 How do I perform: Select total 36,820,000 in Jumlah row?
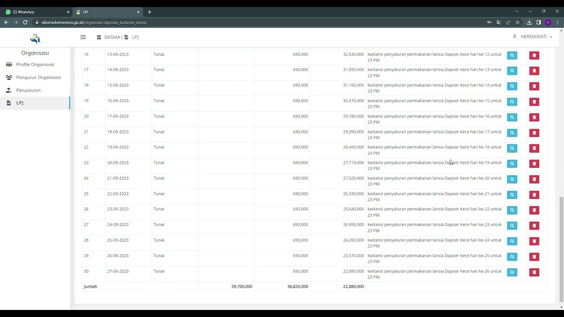pyautogui.click(x=297, y=287)
